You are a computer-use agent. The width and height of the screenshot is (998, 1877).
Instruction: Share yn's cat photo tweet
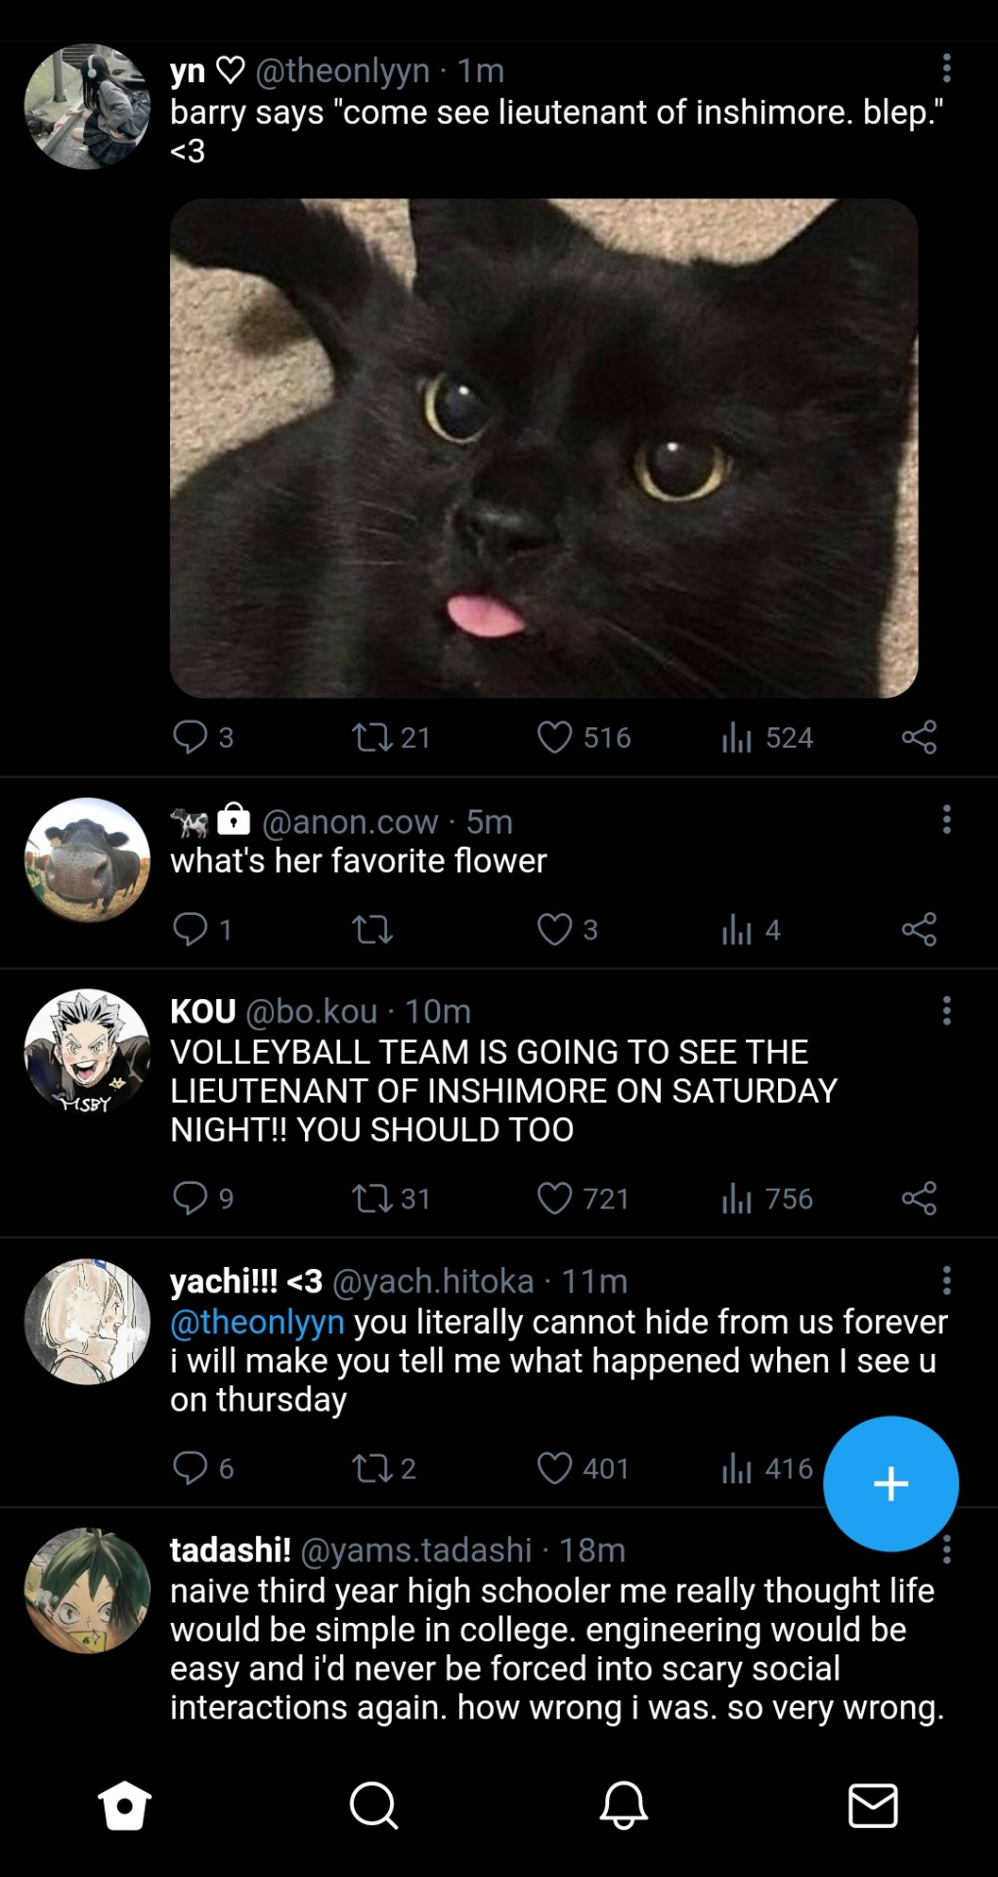[x=919, y=737]
